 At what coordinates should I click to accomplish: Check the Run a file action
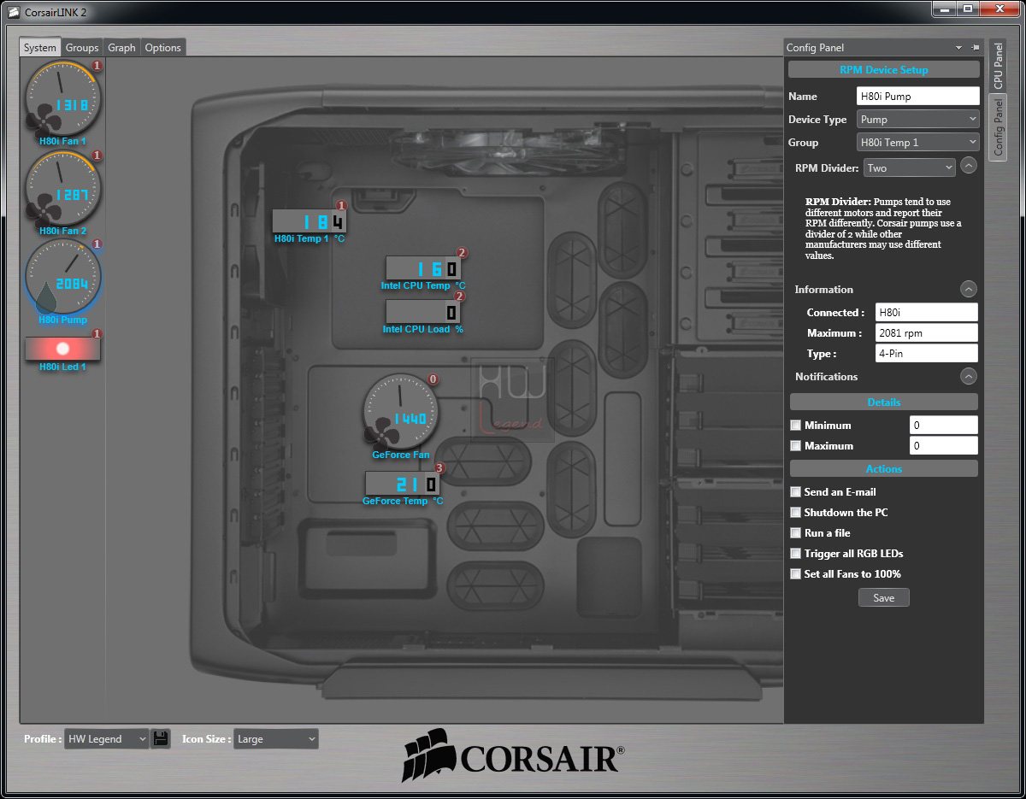pyautogui.click(x=796, y=532)
